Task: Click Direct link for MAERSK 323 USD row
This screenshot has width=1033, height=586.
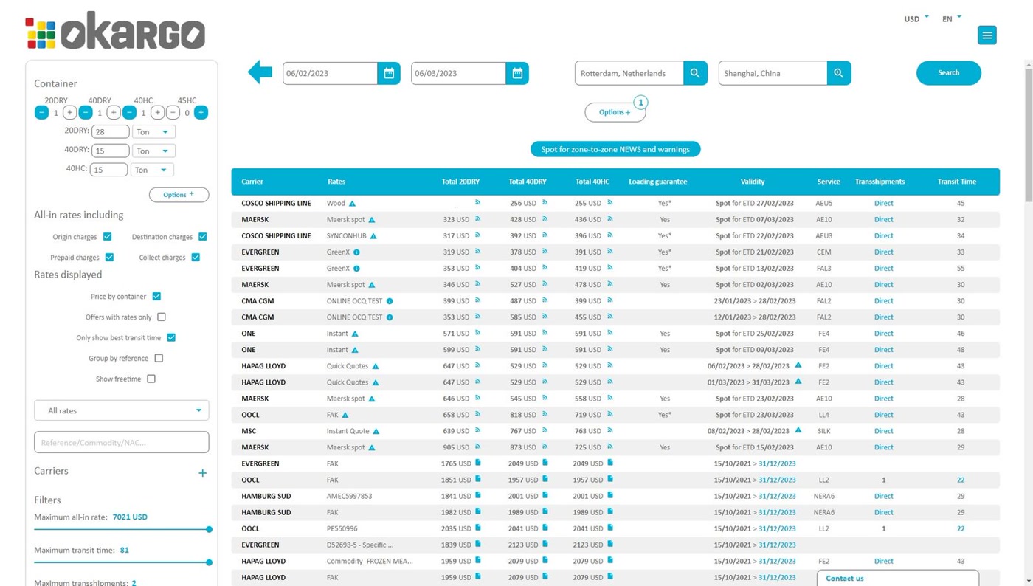Action: tap(883, 220)
